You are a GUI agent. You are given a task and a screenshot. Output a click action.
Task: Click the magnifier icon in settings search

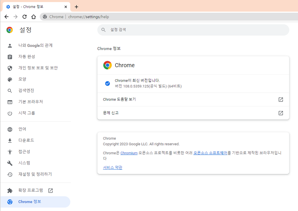(104, 30)
